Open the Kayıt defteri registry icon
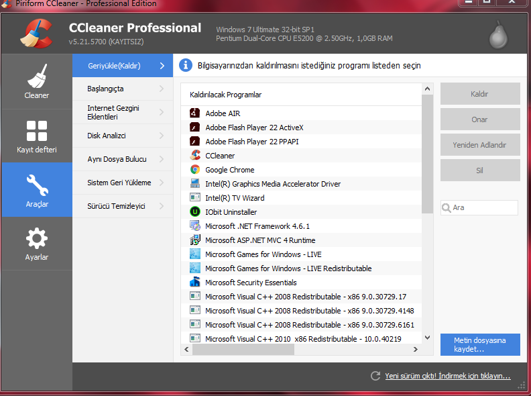The height and width of the screenshot is (396, 531). click(37, 131)
